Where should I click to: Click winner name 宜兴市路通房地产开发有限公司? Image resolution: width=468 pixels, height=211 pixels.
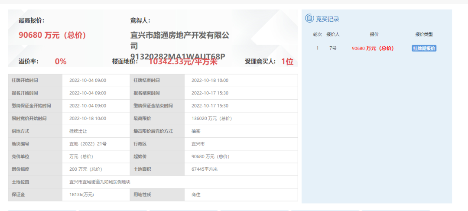pos(180,41)
